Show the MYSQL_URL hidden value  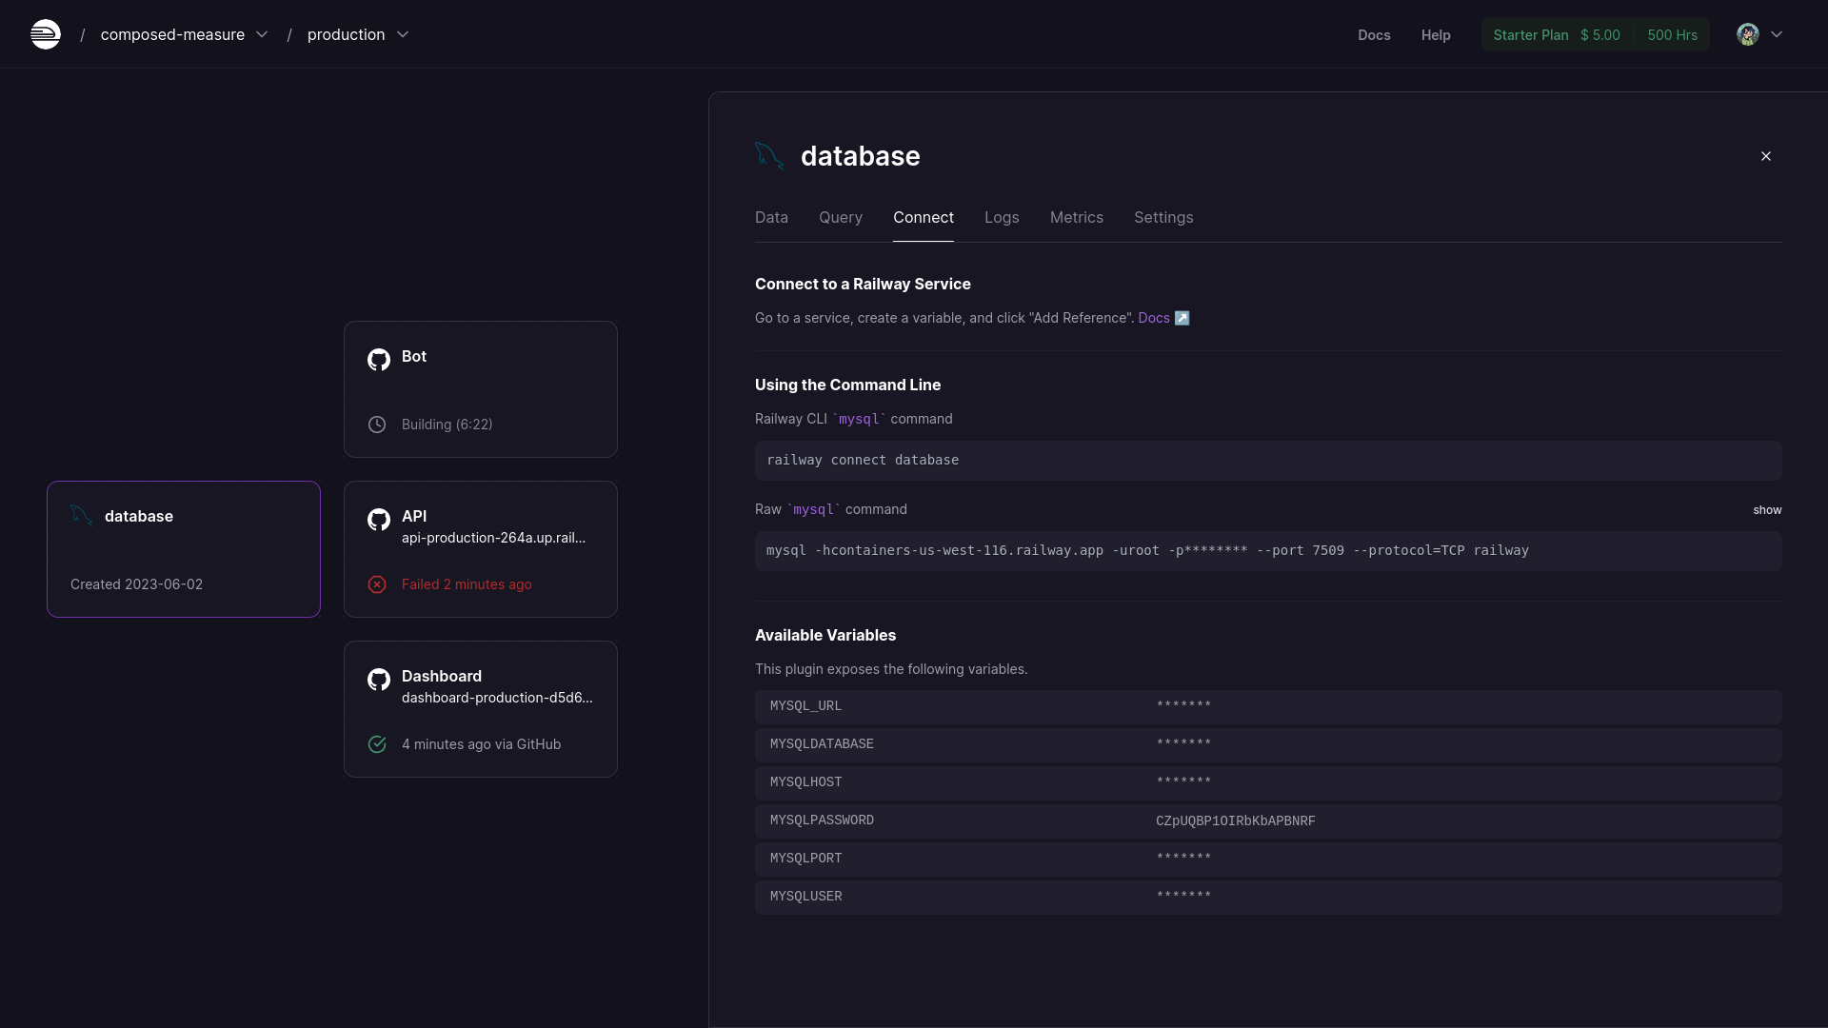(x=1182, y=705)
